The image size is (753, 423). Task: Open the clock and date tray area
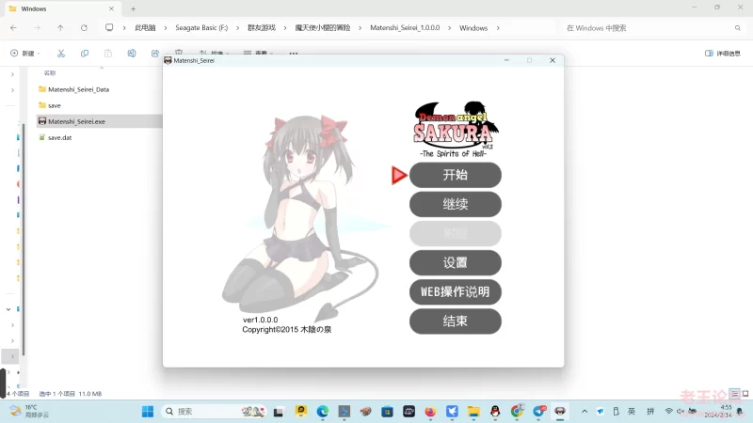click(719, 412)
